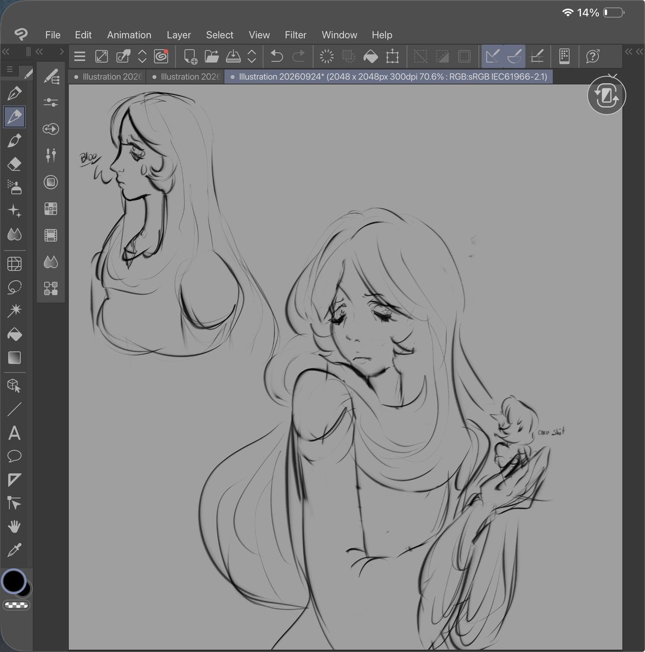Undo the last stroke
The image size is (645, 652).
(x=277, y=56)
